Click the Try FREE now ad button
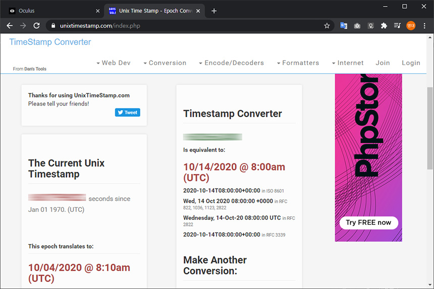Screen dimensions: 434x289 click(369, 222)
